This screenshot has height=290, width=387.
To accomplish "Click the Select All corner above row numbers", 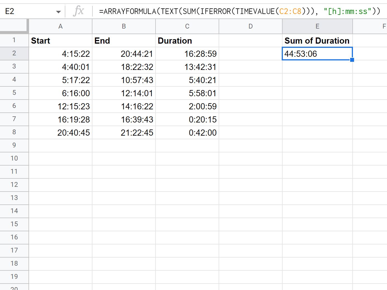I will point(14,26).
